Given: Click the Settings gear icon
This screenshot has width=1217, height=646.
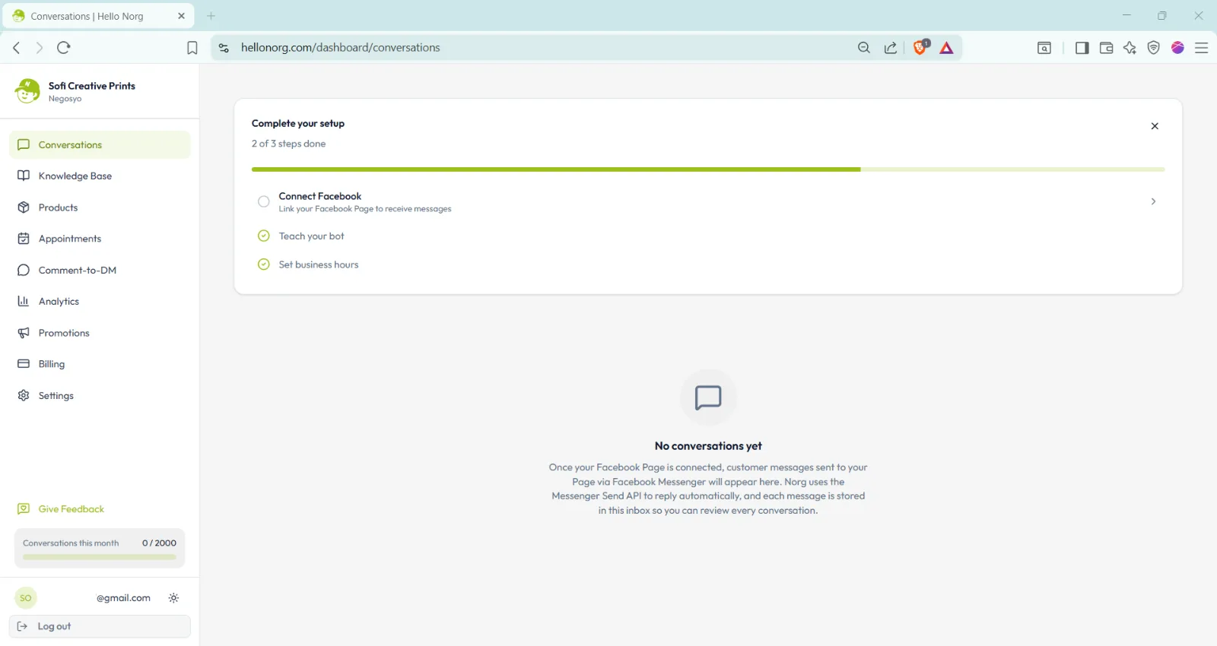Looking at the screenshot, I should (x=24, y=395).
